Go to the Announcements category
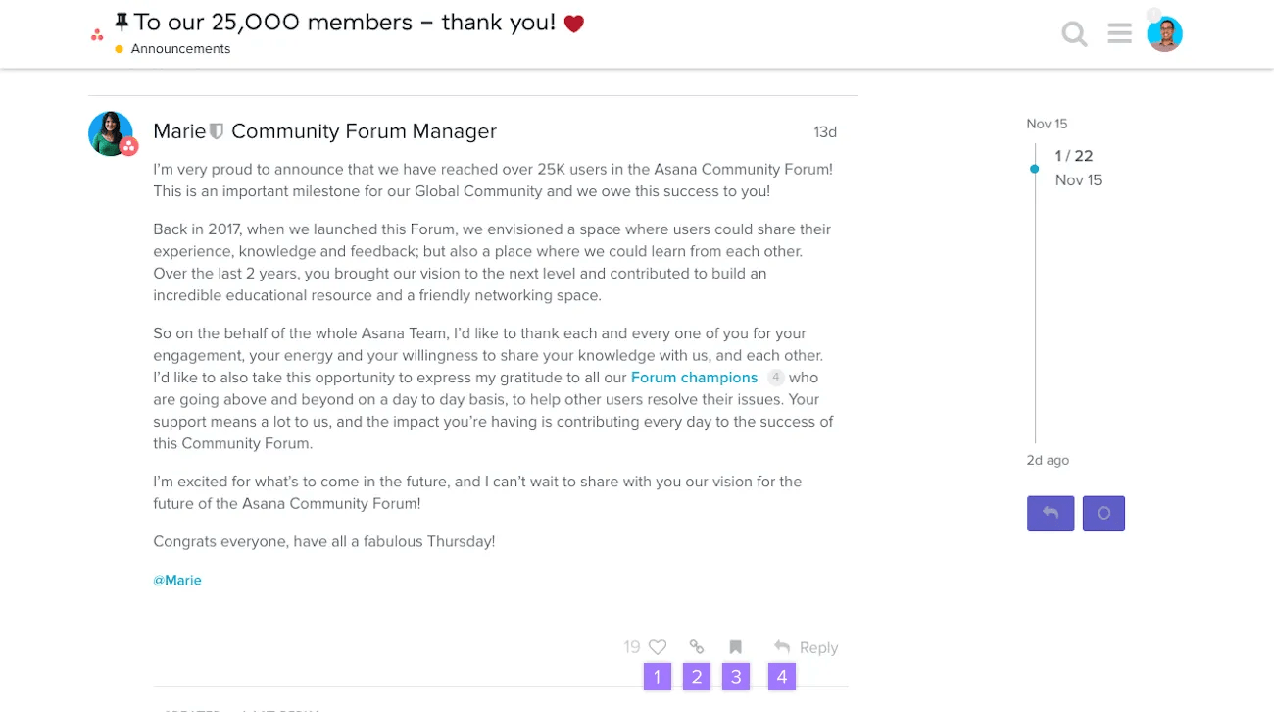Image resolution: width=1274 pixels, height=712 pixels. (180, 48)
